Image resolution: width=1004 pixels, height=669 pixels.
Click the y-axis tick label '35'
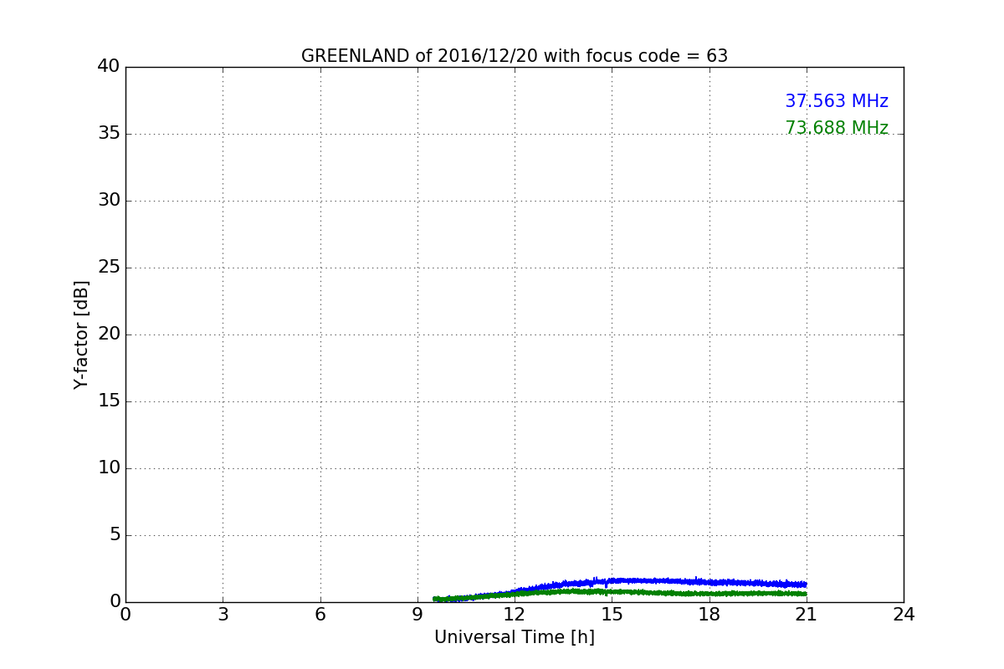click(x=109, y=134)
